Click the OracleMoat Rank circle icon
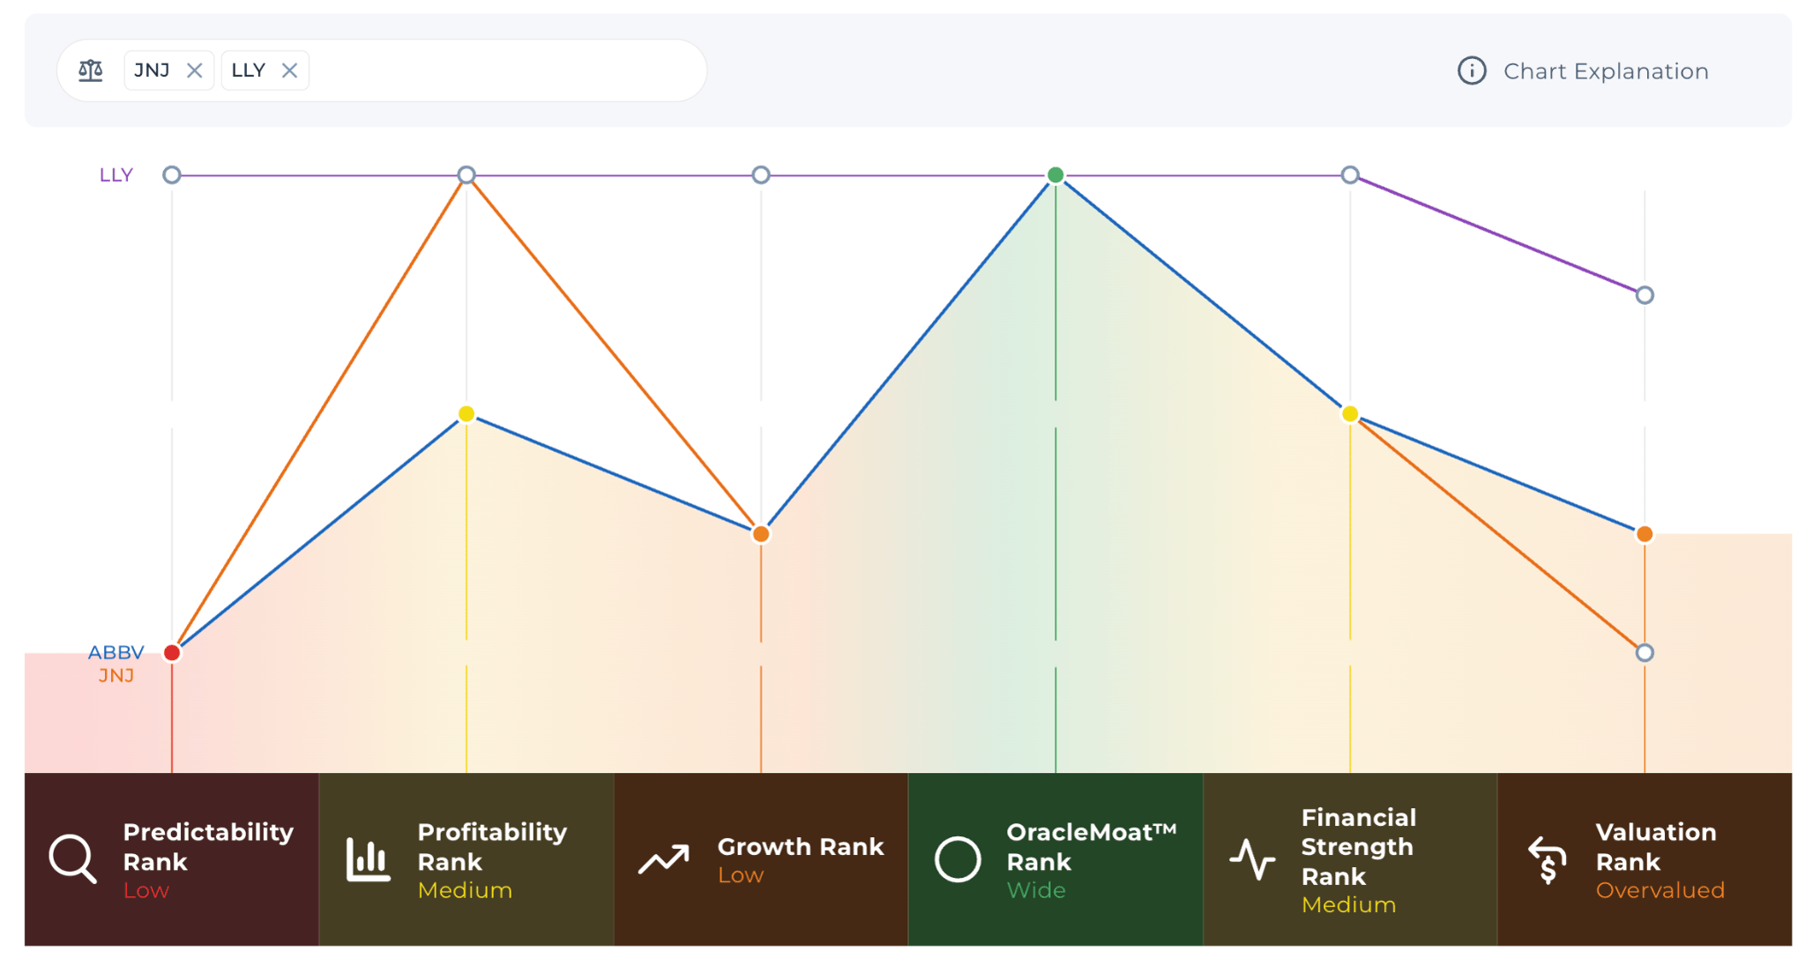 click(958, 859)
